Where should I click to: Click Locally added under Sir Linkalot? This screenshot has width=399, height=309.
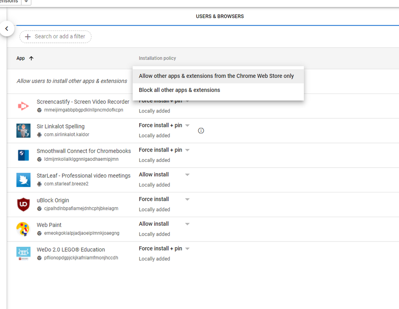(x=155, y=136)
